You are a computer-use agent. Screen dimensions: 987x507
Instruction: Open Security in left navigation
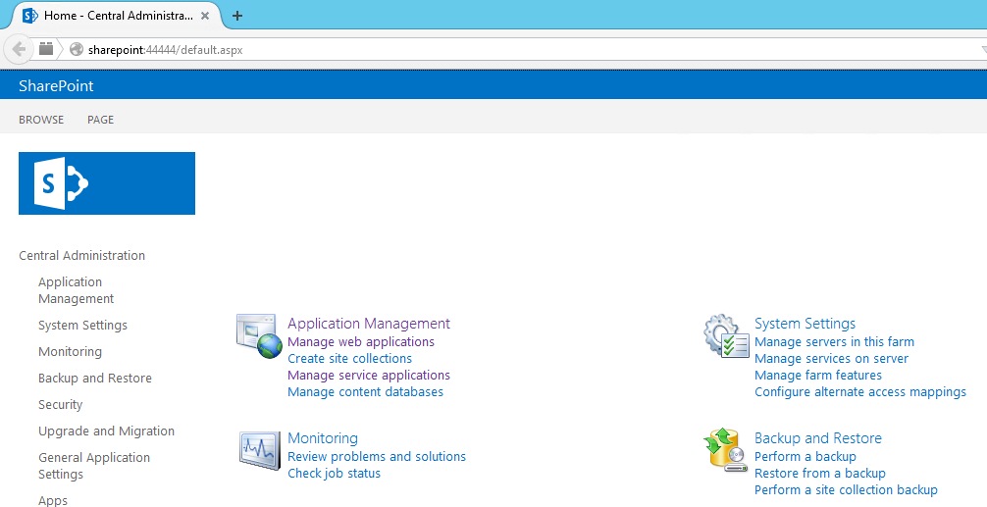click(x=61, y=404)
